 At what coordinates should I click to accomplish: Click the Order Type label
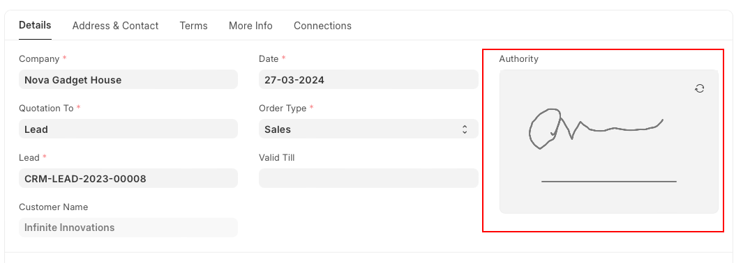coord(283,109)
